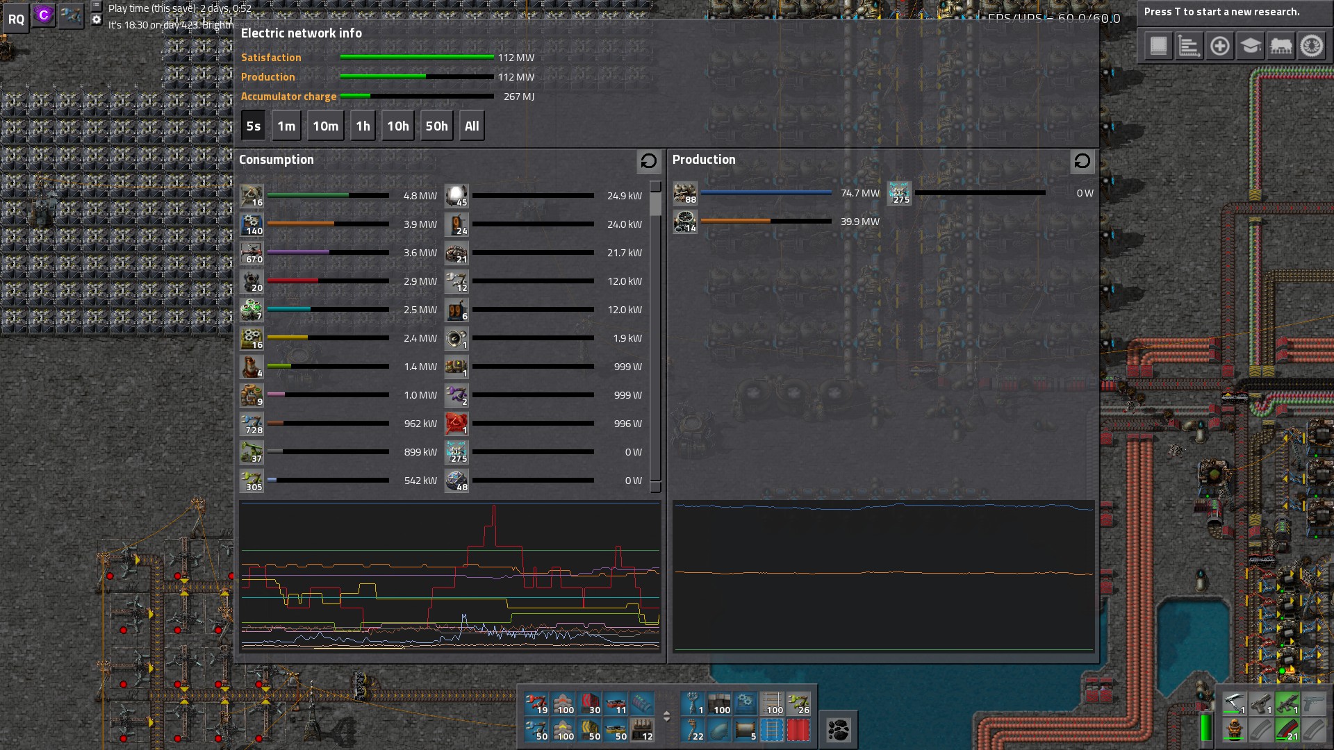Open the blueprint library book icon
1334x750 pixels.
[1158, 46]
